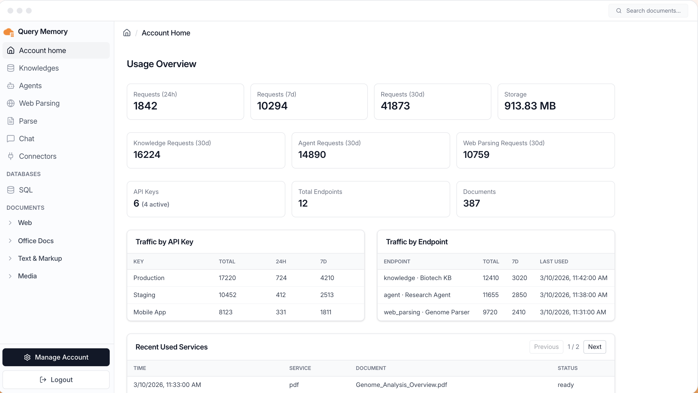Click the Search documents input field
Screen dimensions: 698x393
click(x=653, y=11)
